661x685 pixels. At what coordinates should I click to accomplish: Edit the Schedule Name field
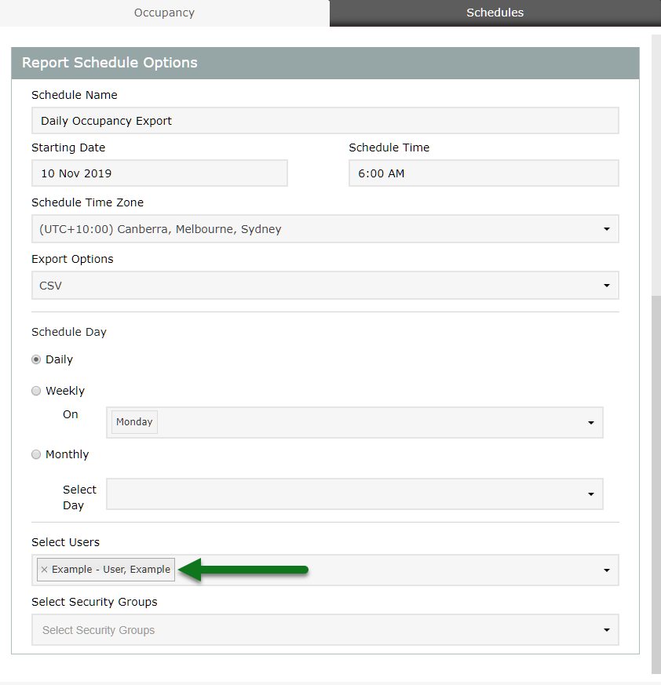pyautogui.click(x=325, y=121)
